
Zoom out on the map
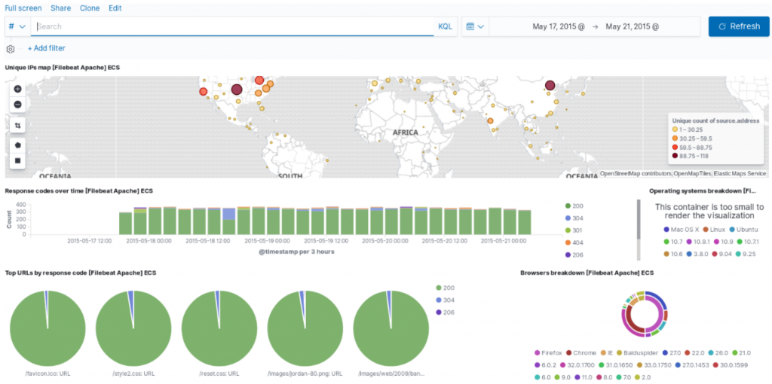point(18,104)
